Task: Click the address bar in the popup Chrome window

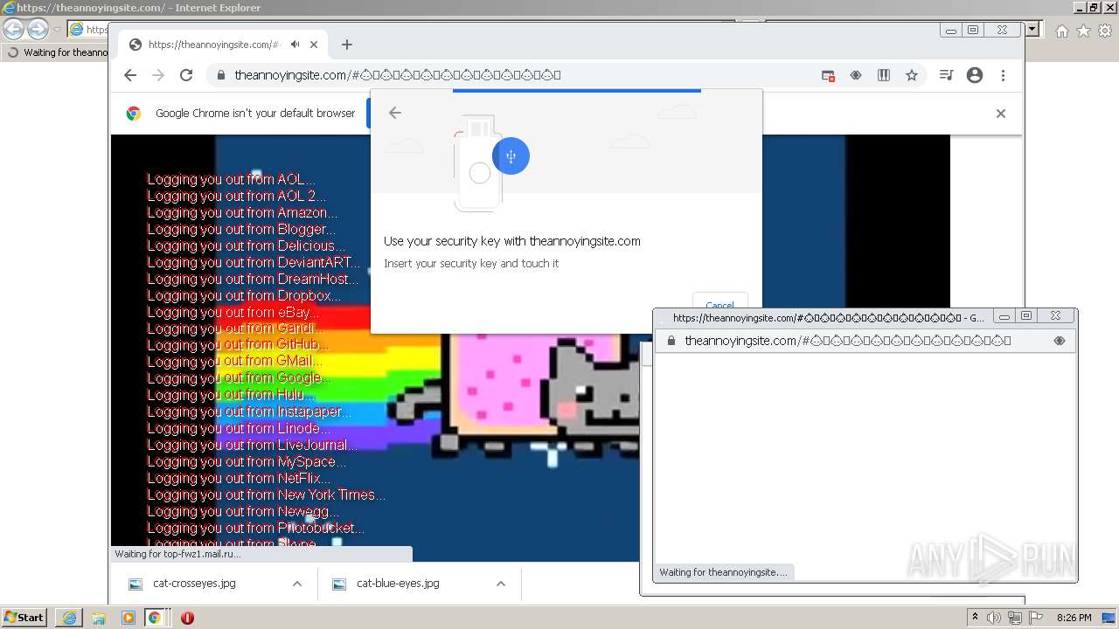Action: coord(848,341)
